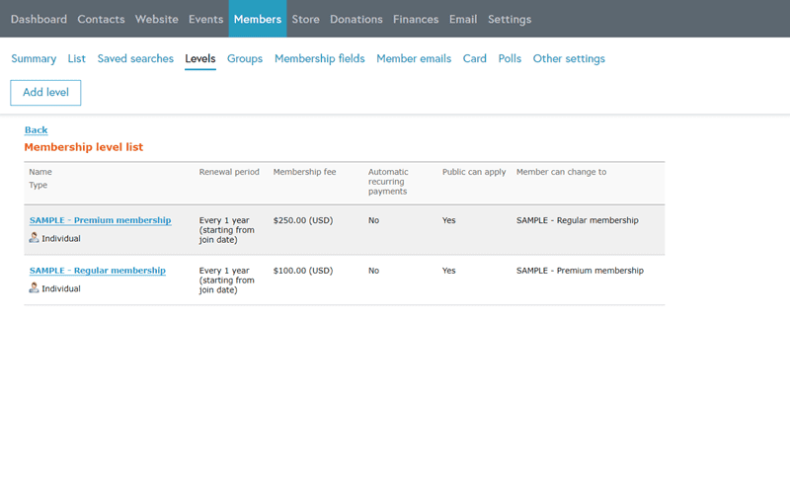The width and height of the screenshot is (790, 483).
Task: Open SAMPLE - Premium membership level
Action: click(101, 220)
